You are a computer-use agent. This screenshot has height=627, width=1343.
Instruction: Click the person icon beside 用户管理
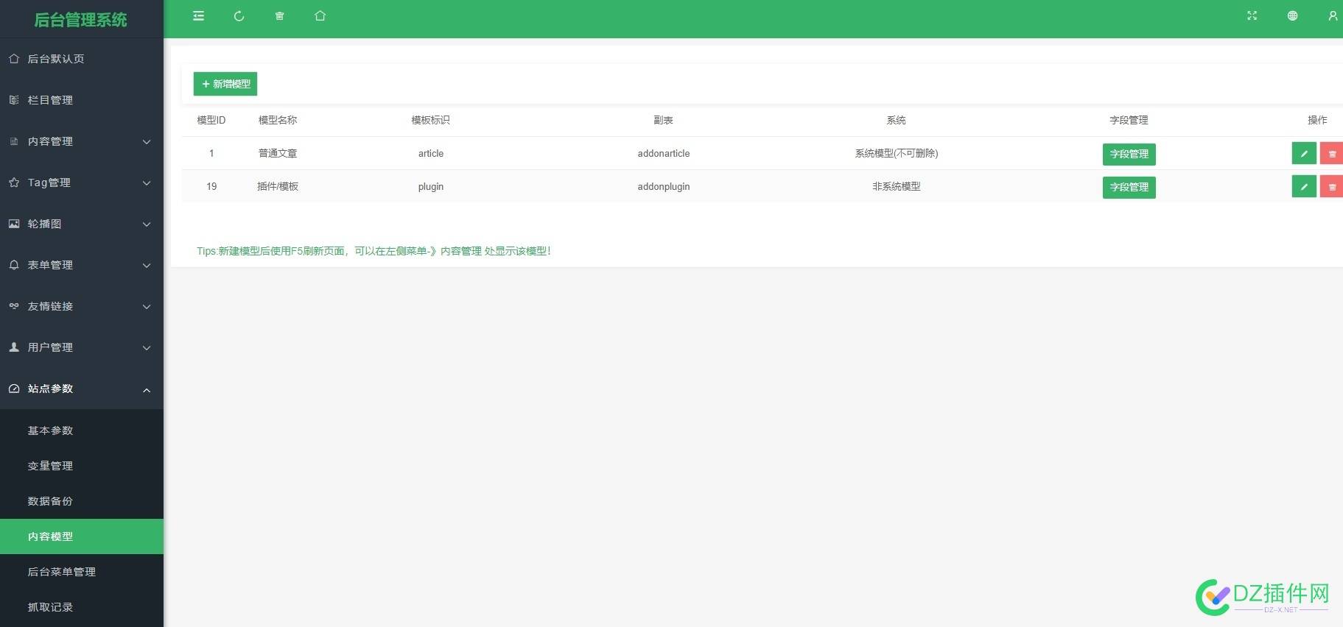click(14, 347)
